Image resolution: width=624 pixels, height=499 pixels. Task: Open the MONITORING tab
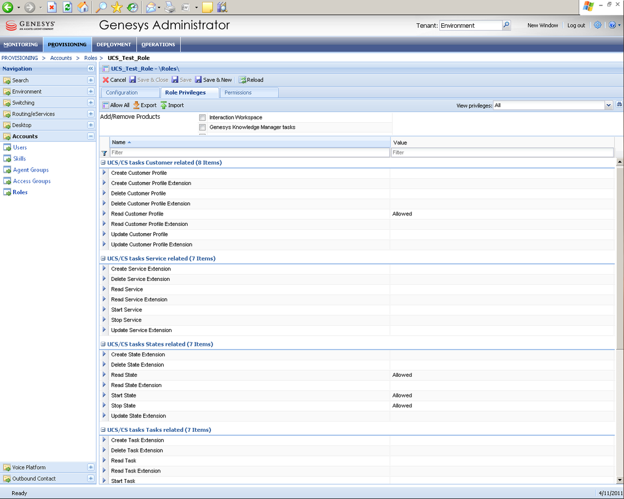pos(21,44)
